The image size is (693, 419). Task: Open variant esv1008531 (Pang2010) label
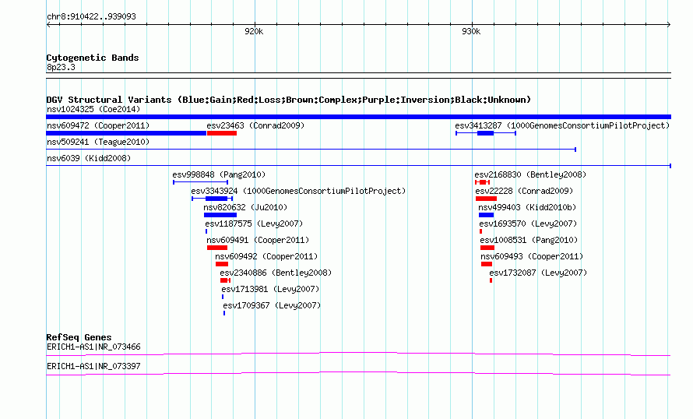[x=529, y=240]
